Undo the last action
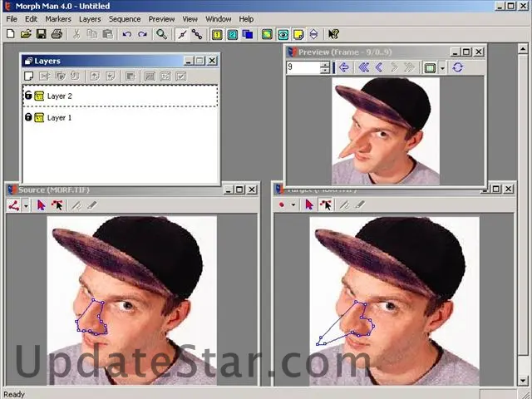 [x=127, y=34]
